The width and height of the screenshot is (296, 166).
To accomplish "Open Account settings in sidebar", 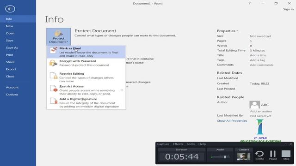I will click(18, 87).
